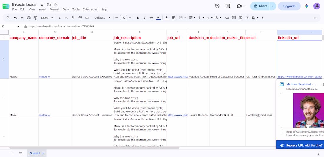Open the Format menu

click(54, 9)
